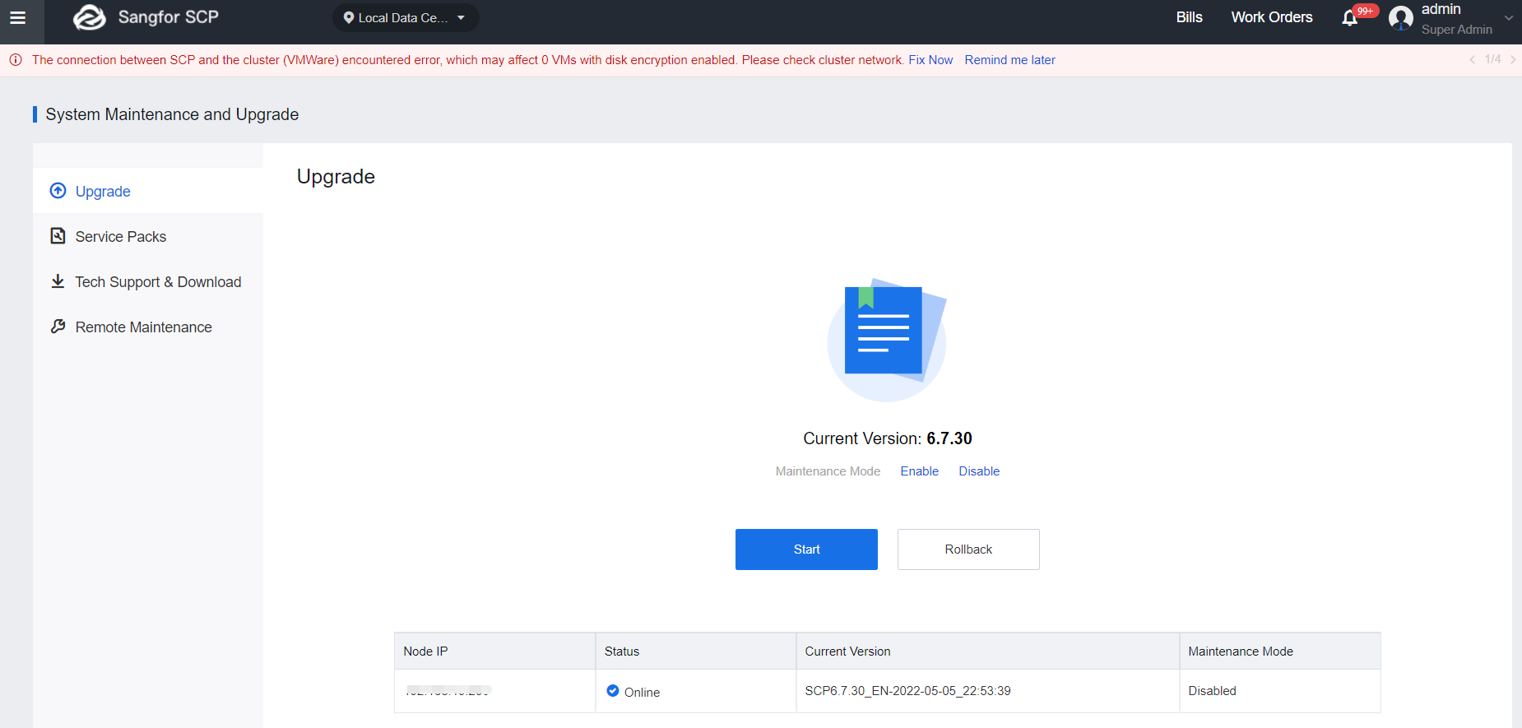The image size is (1522, 728).
Task: Click the Start upgrade button
Action: pyautogui.click(x=806, y=549)
